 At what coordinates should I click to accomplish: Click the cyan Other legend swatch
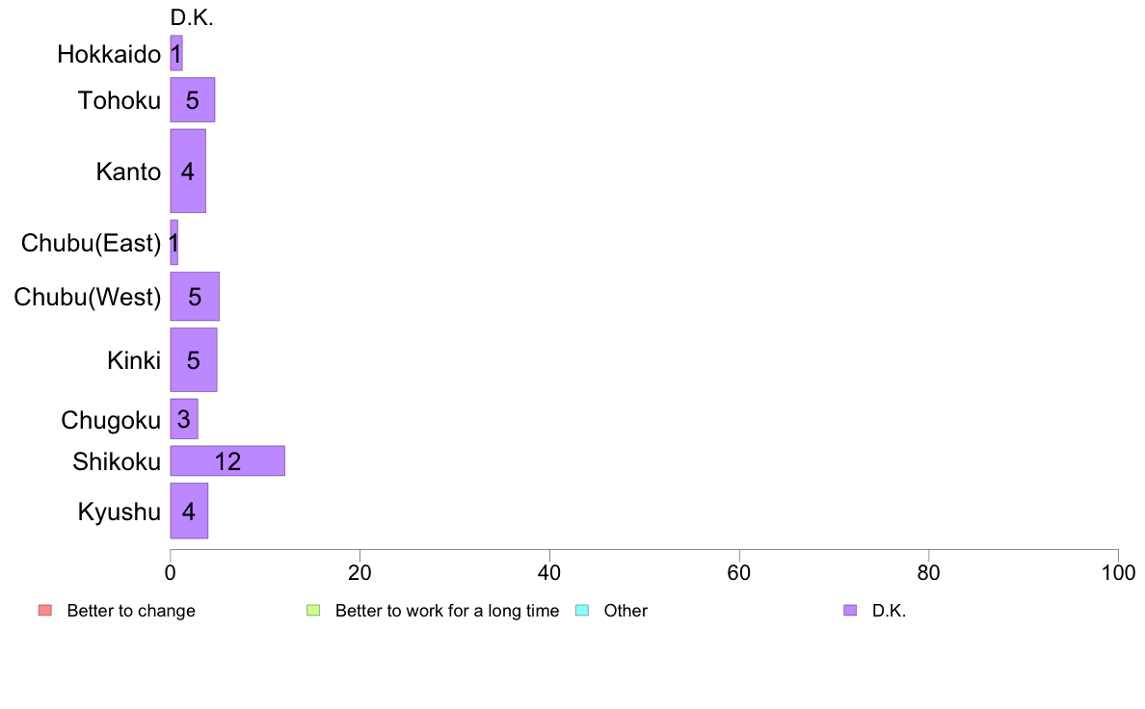click(x=582, y=611)
